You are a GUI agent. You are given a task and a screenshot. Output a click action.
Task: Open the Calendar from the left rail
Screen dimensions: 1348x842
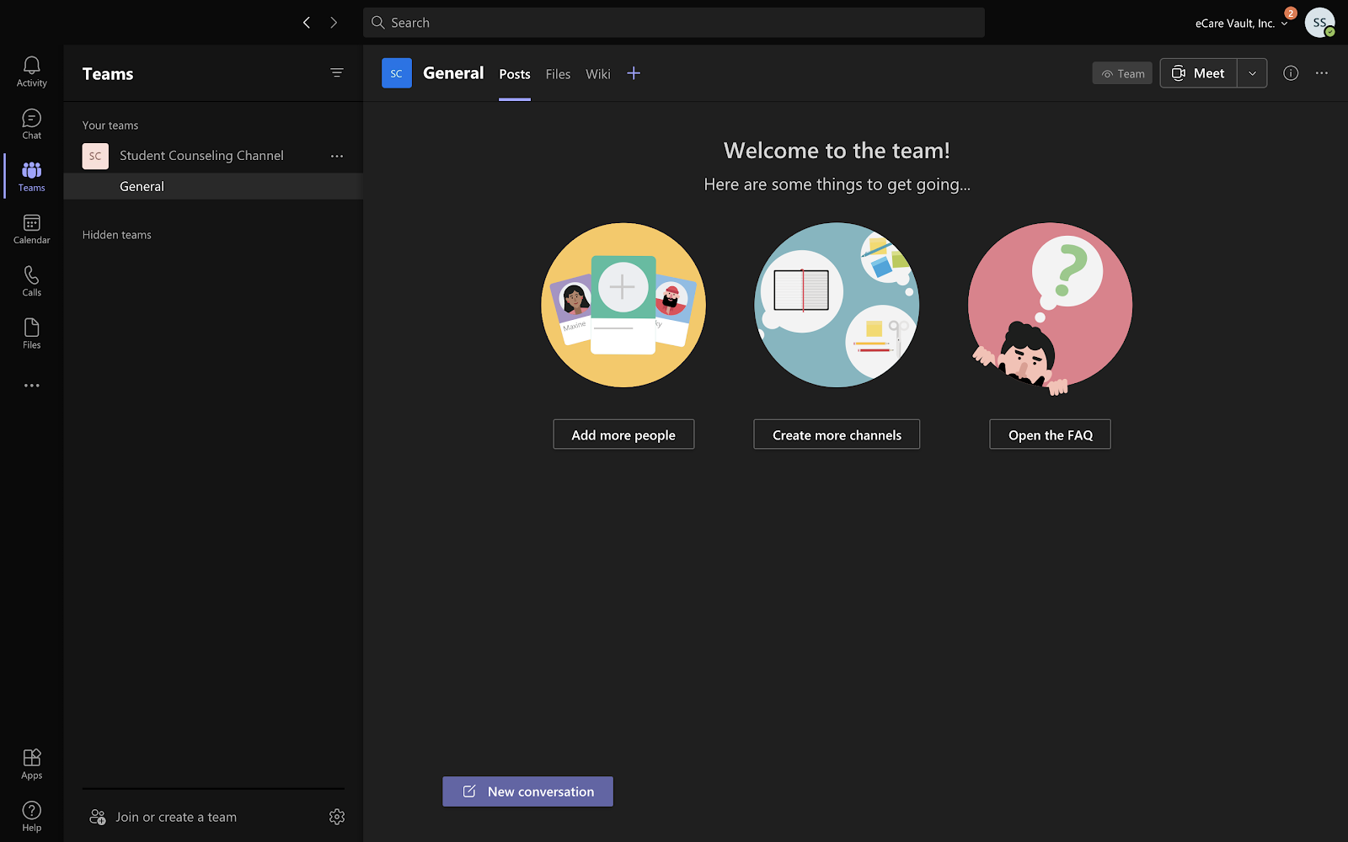(x=31, y=228)
